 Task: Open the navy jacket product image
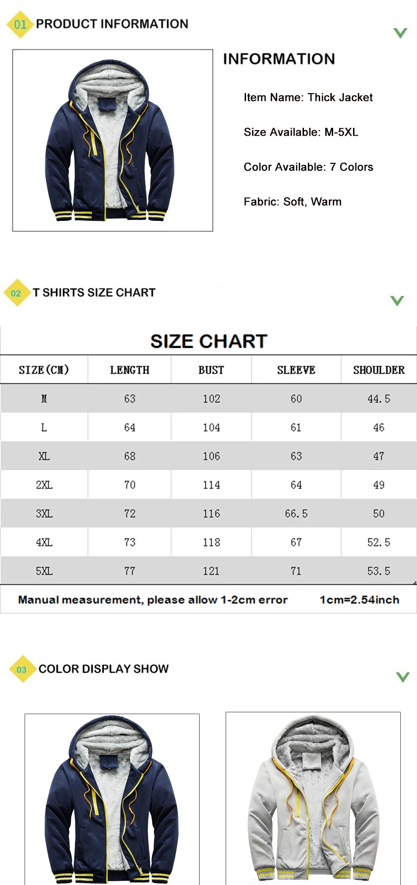(x=113, y=140)
